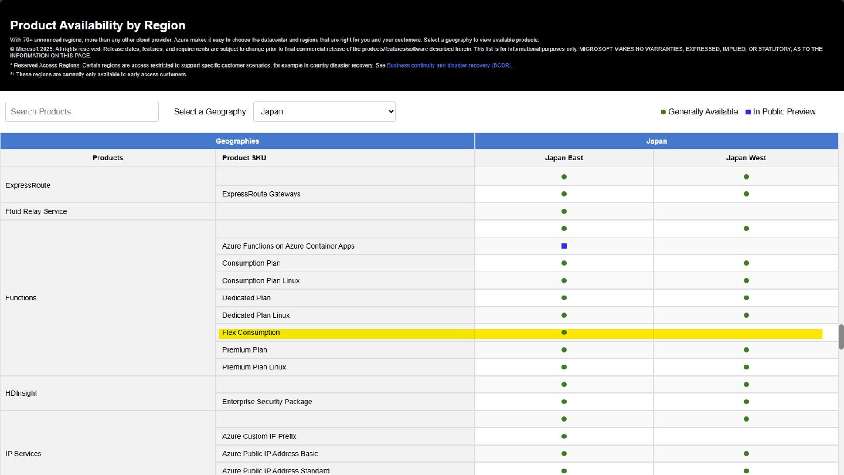The image size is (844, 475).
Task: Click Japan West dot for Enterprise Security Package
Action: (746, 402)
